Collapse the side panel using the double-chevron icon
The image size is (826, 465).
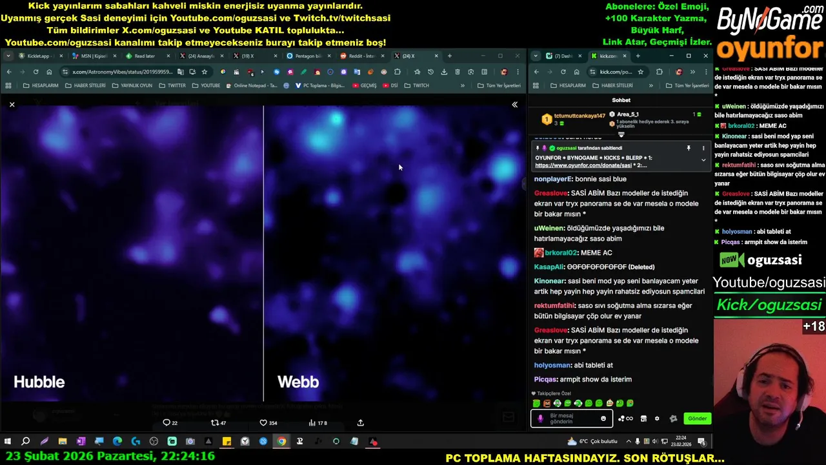(x=514, y=104)
